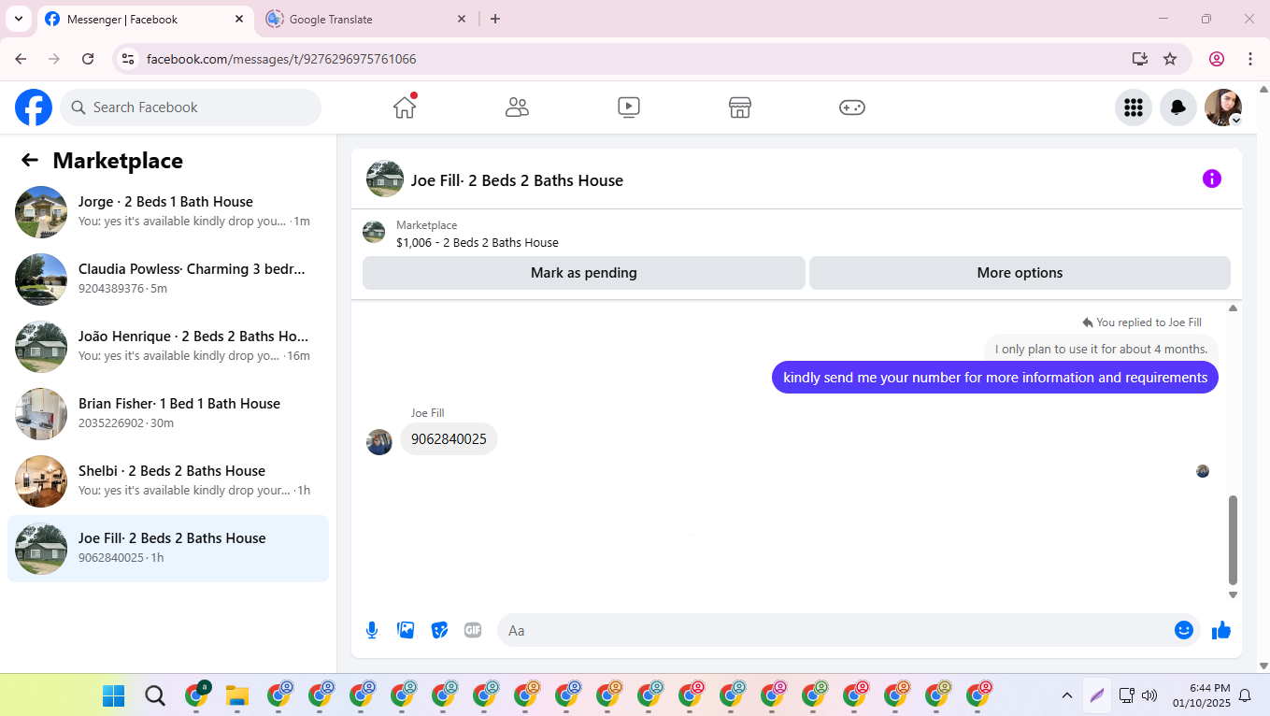
Task: Go to Facebook Home feed icon
Action: point(405,107)
